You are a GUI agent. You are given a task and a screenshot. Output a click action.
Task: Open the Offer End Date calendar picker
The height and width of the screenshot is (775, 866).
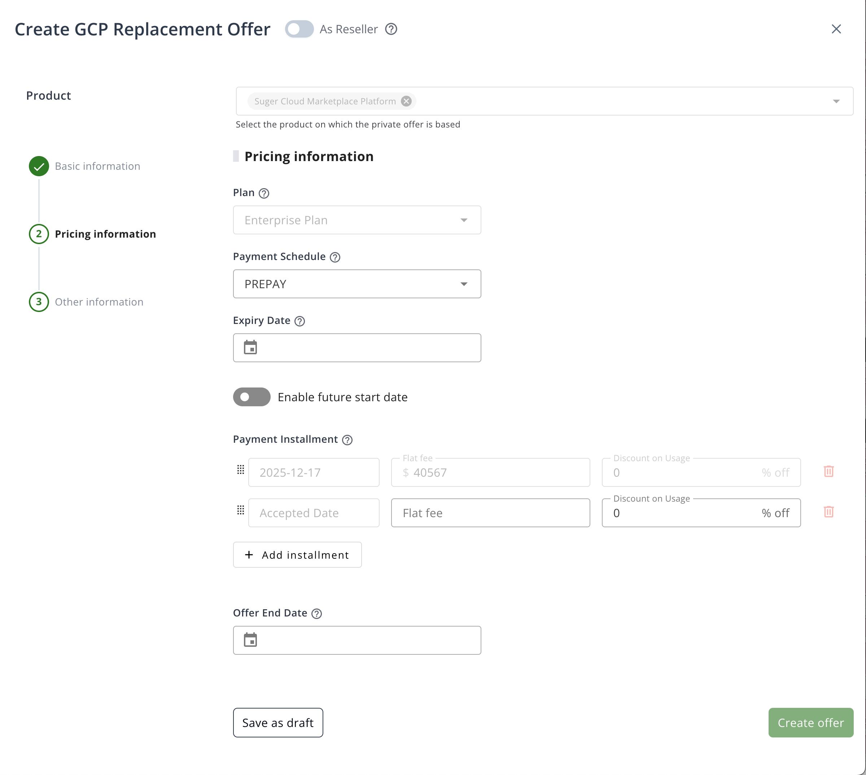pos(251,640)
